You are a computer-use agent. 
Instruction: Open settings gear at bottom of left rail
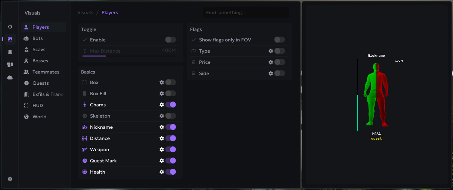10,179
